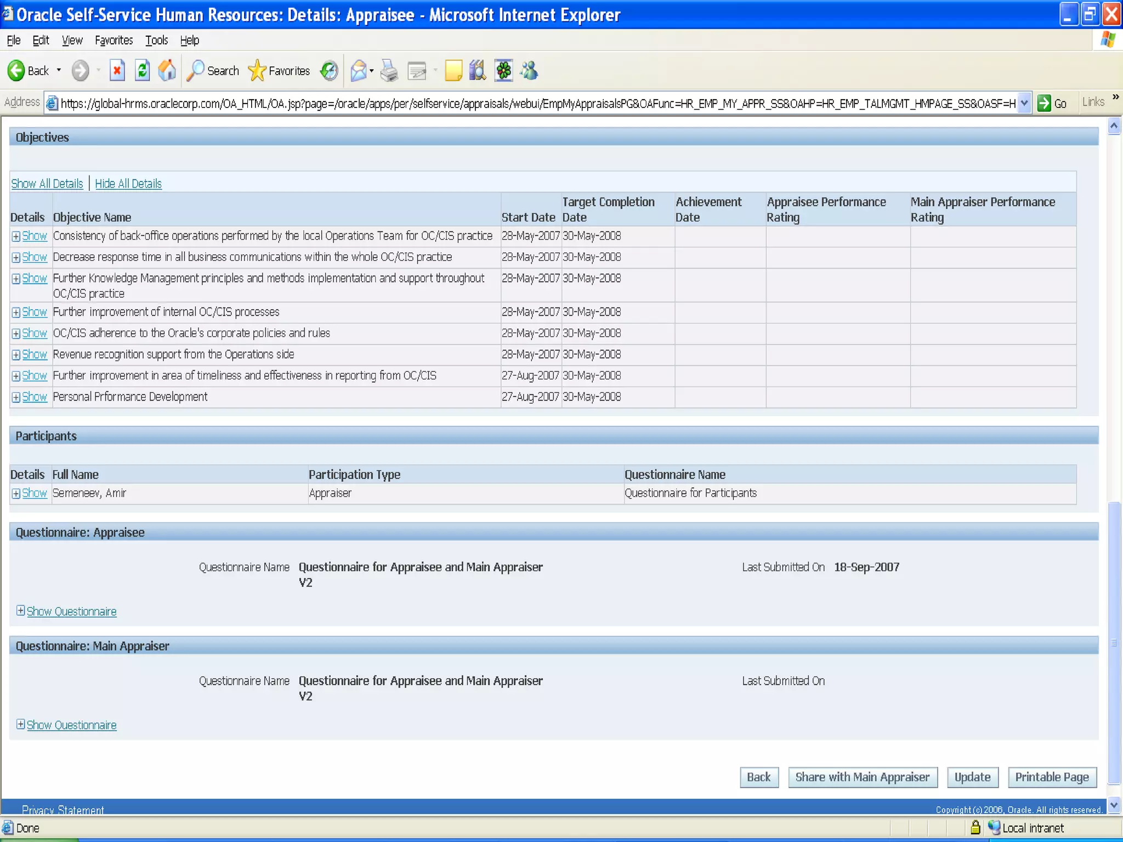The width and height of the screenshot is (1123, 842).
Task: Click the Printable Page button
Action: point(1052,777)
